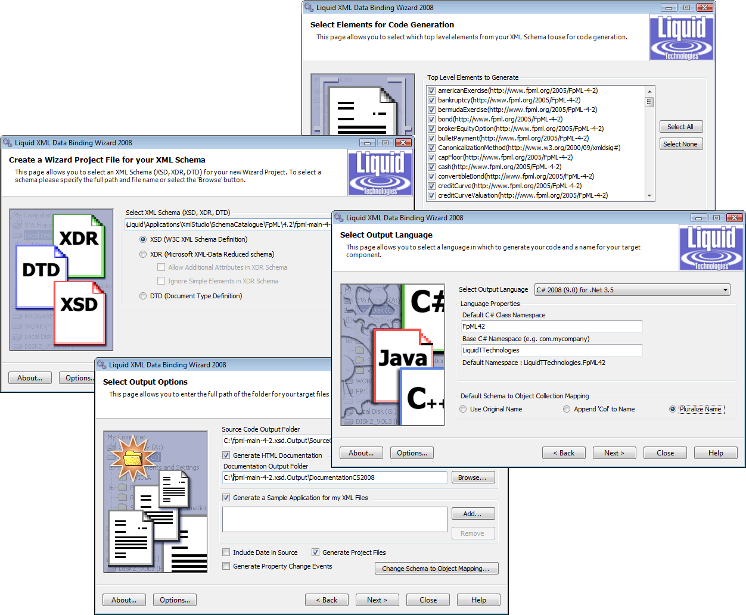746x615 pixels.
Task: Enable Include Date in Source
Action: point(226,552)
